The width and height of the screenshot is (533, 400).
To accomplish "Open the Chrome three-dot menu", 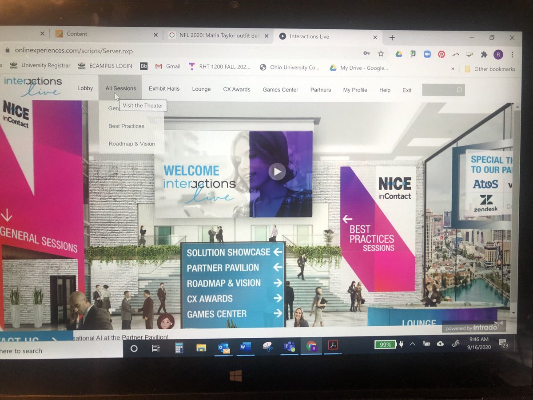I will (513, 55).
